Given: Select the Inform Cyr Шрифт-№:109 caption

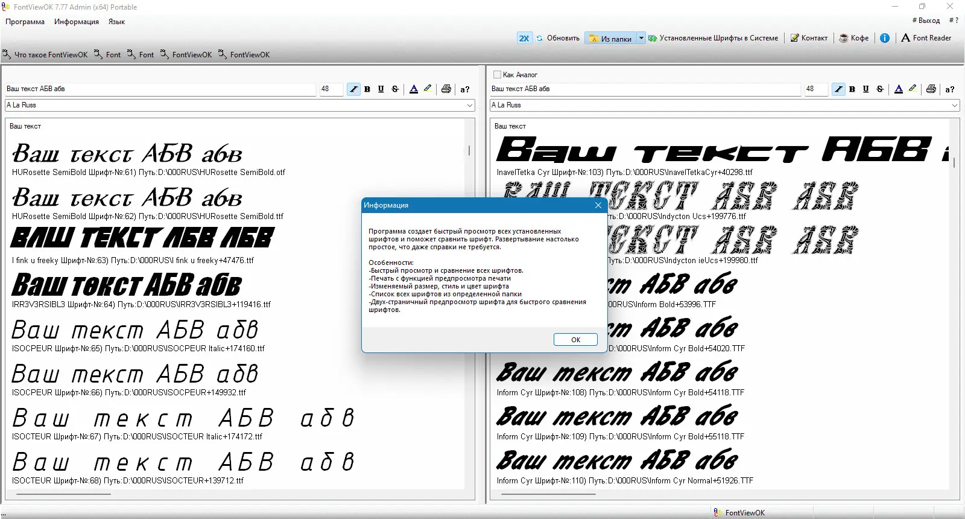Looking at the screenshot, I should (x=621, y=437).
